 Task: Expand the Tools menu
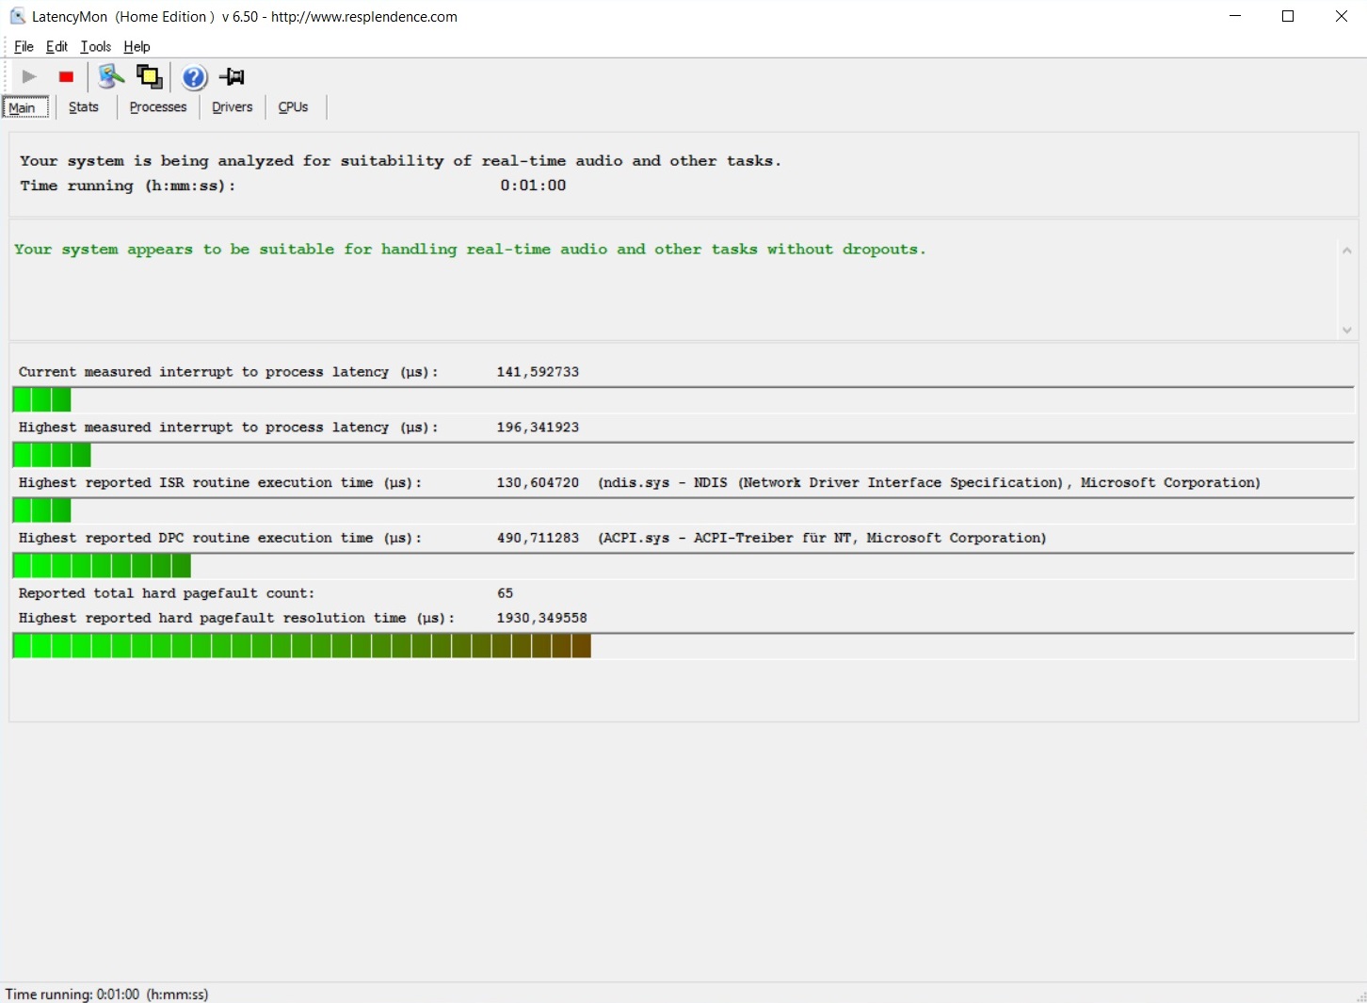[95, 47]
